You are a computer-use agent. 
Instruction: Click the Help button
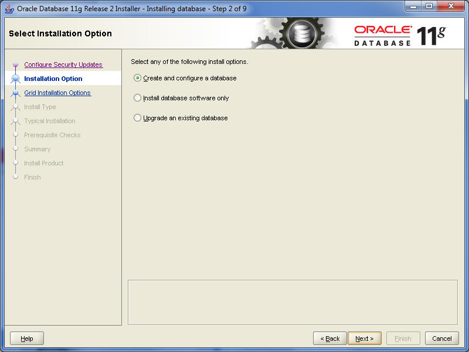point(27,339)
